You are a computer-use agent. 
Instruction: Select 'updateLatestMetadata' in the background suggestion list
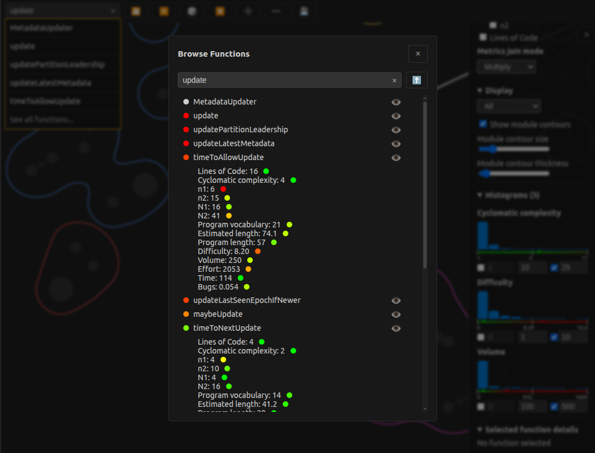coord(63,83)
